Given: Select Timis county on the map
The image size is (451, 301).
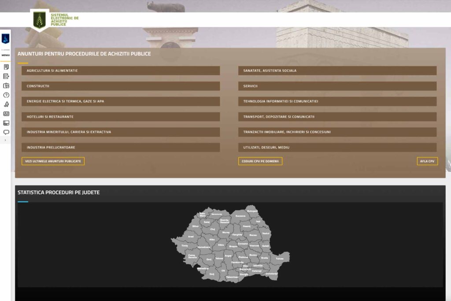Looking at the screenshot, I should 184,245.
